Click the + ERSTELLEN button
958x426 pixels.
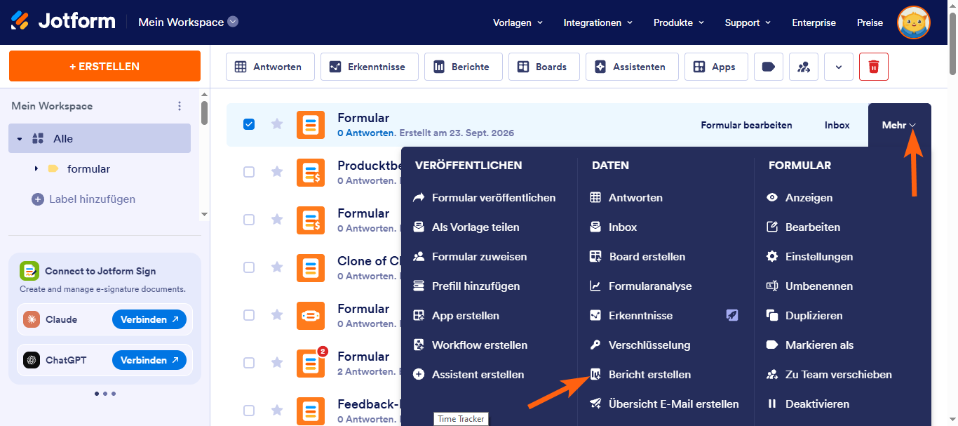(104, 66)
